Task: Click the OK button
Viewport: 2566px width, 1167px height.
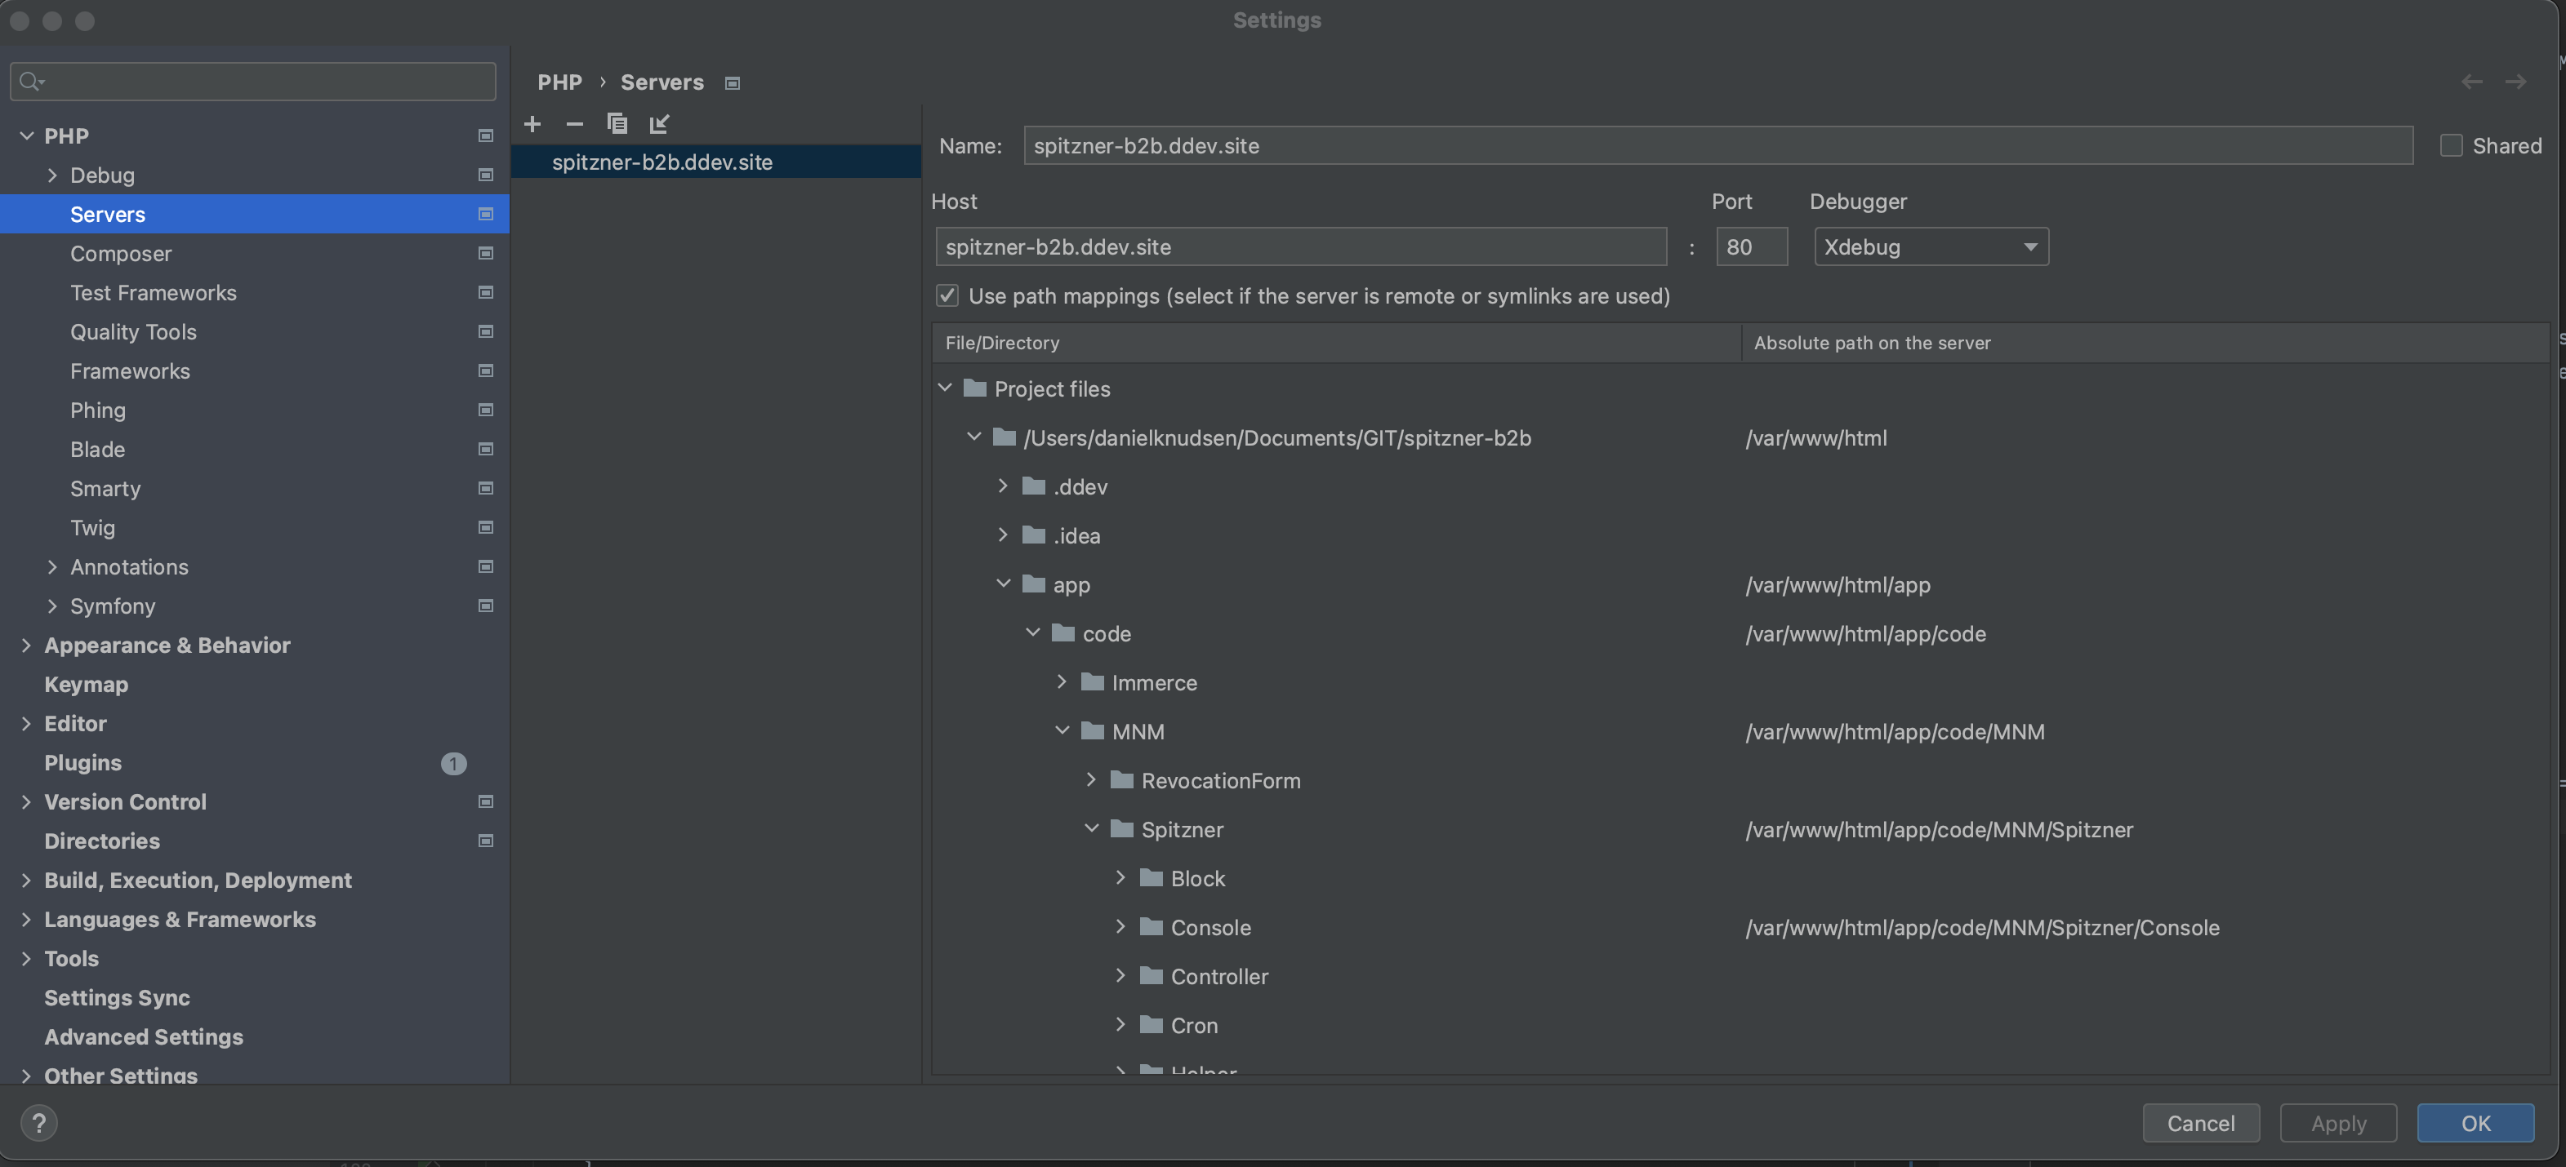Action: tap(2475, 1123)
